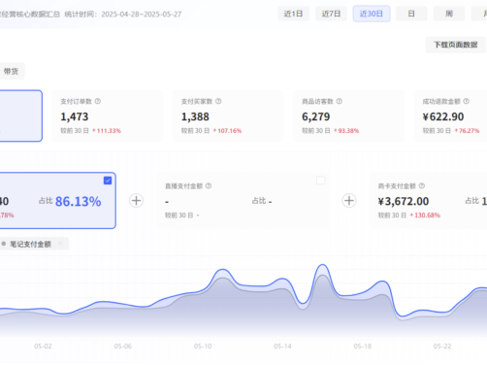Click the +111.33% change figure

tap(107, 131)
